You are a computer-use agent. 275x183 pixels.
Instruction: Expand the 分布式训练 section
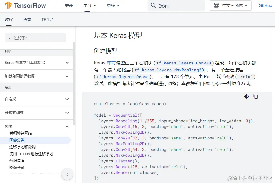(x=37, y=113)
